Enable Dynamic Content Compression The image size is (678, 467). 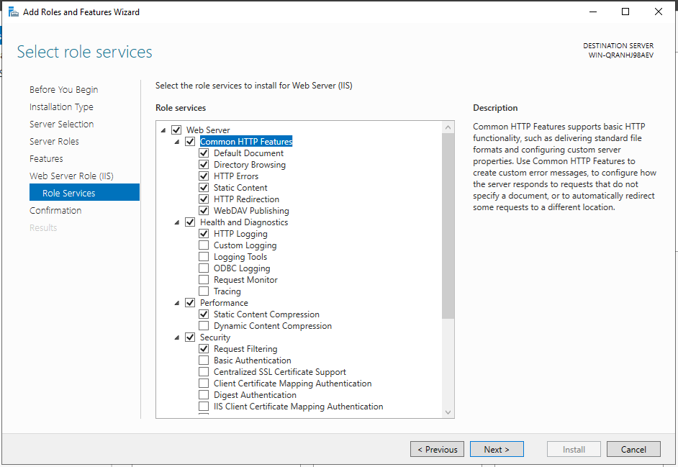[204, 325]
